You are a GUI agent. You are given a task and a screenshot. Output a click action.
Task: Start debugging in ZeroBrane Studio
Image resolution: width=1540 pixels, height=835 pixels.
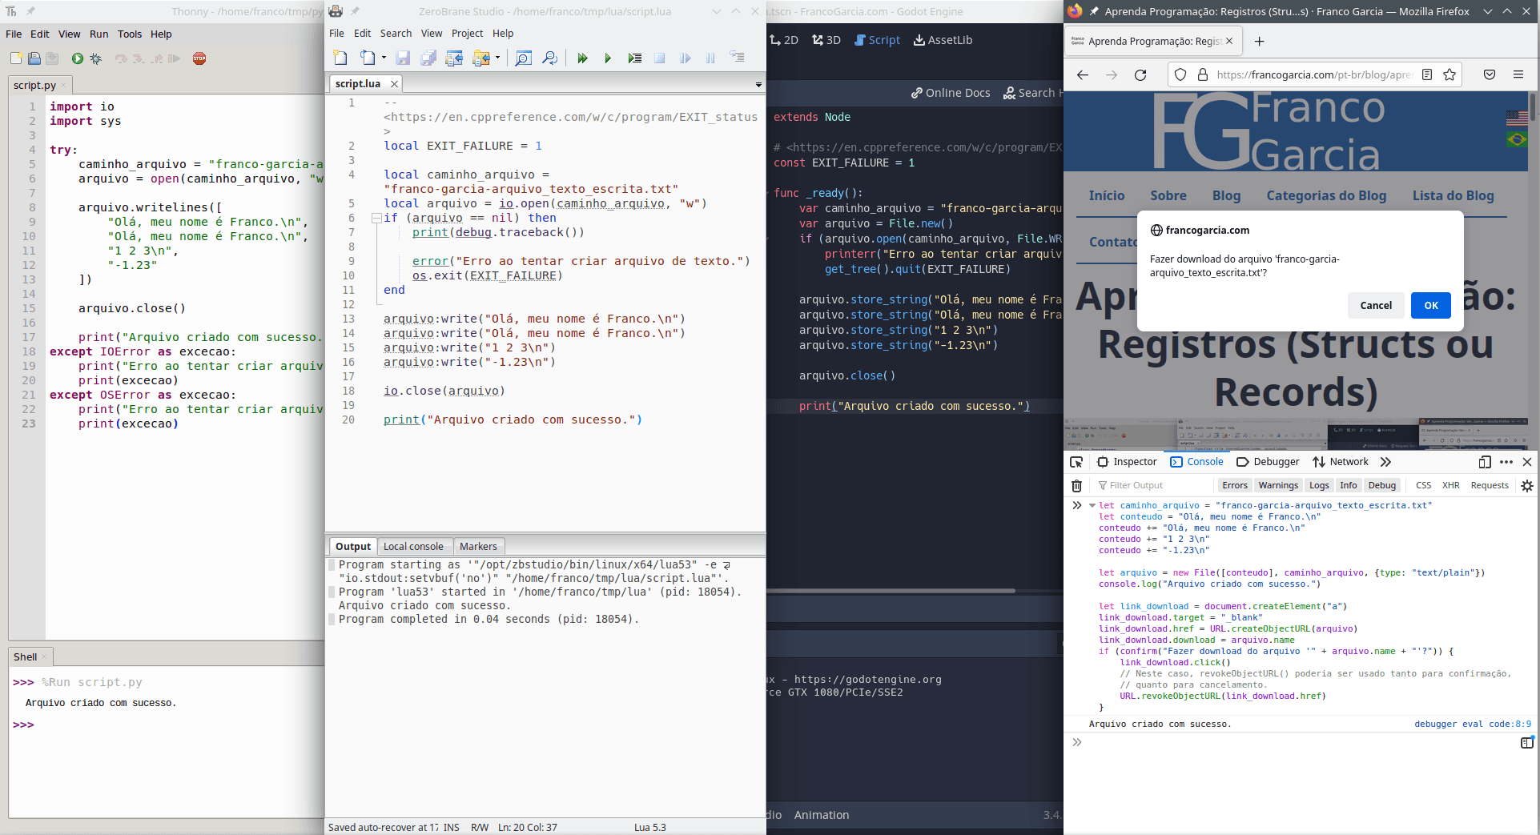pos(582,58)
